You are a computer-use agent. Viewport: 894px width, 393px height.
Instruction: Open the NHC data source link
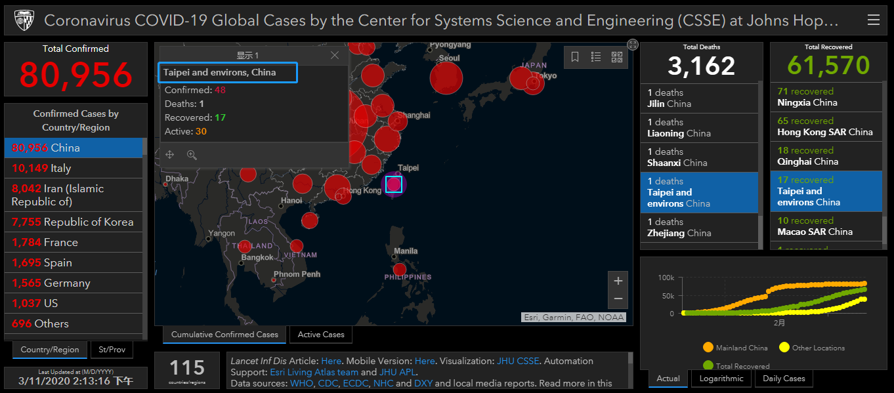coord(383,383)
